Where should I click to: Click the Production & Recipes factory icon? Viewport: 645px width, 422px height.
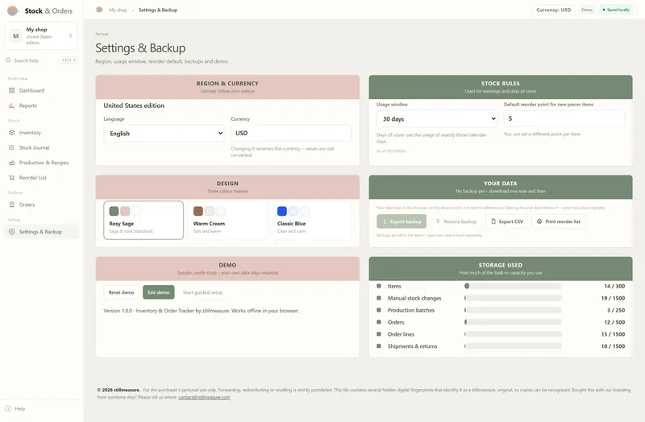[11, 163]
